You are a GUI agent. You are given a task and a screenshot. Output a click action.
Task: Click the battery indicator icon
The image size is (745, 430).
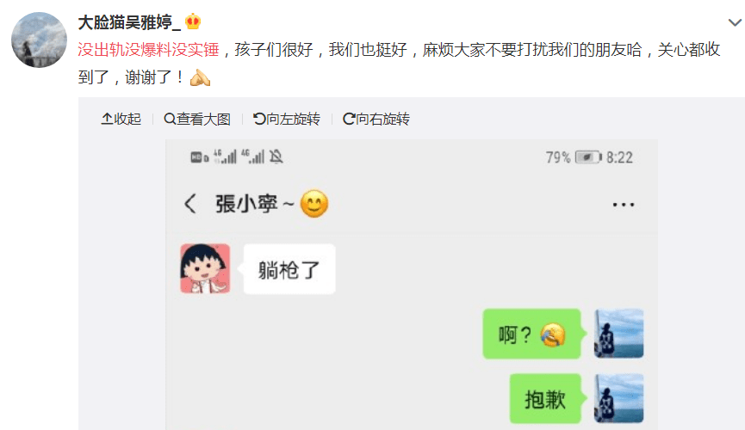(588, 157)
